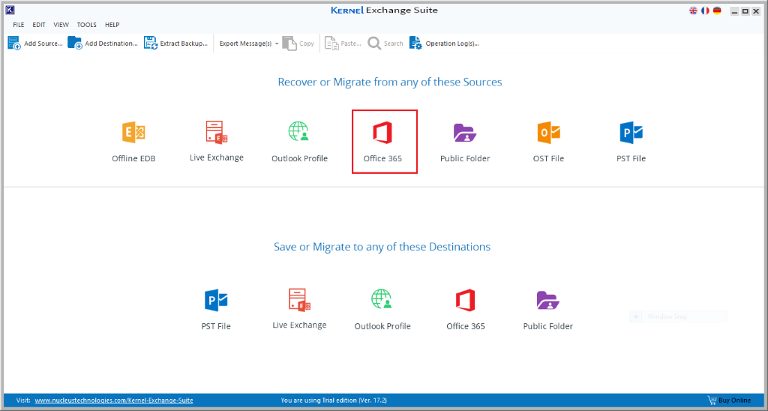This screenshot has width=768, height=411.
Task: Open the EDIT menu
Action: [x=39, y=25]
